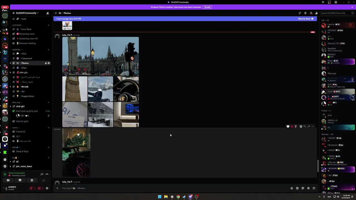
Task: Open the Discord inbox icon
Action: click(x=329, y=2)
